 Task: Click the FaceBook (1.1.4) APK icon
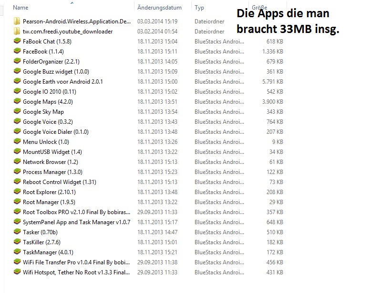click(x=17, y=51)
